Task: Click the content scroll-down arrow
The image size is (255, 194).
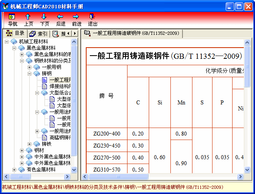Action: [x=247, y=170]
